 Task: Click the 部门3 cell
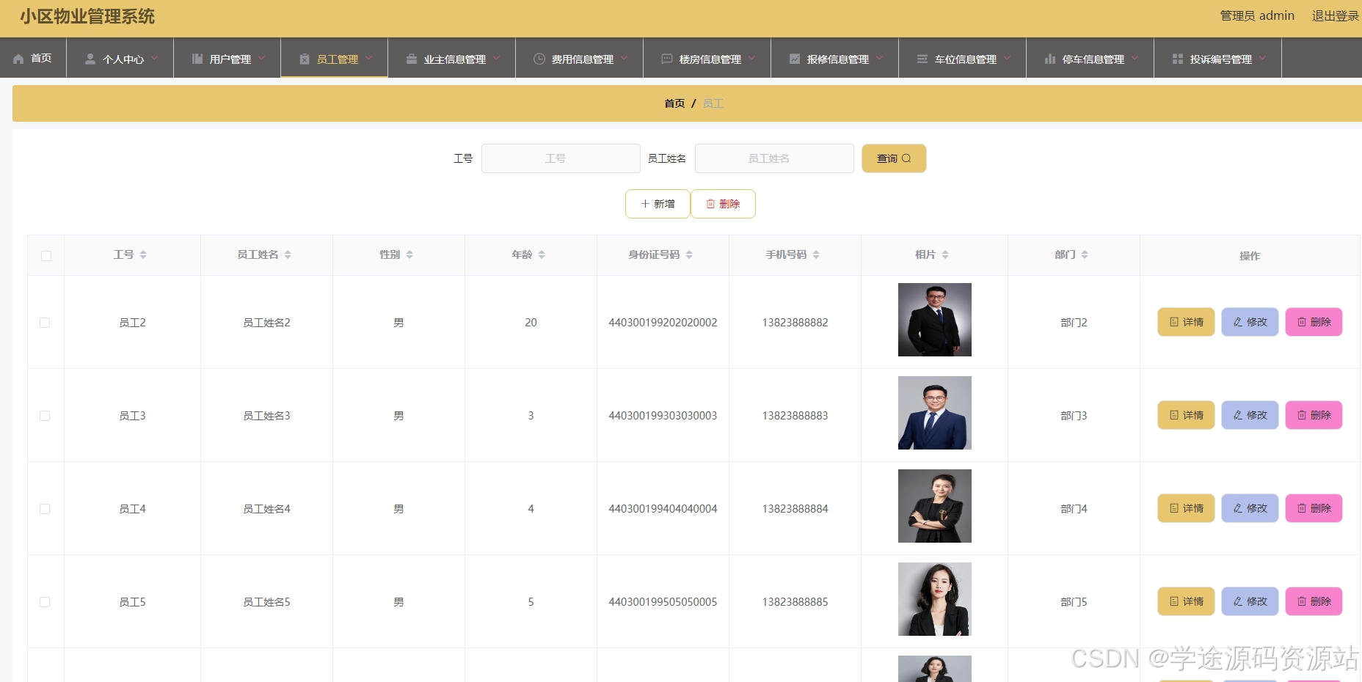click(1074, 416)
